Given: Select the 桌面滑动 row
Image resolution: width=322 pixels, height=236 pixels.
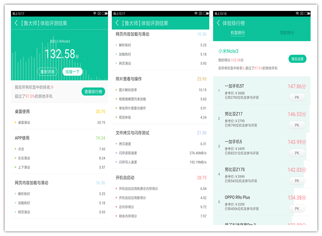Looking at the screenshot, I should pyautogui.click(x=59, y=123).
